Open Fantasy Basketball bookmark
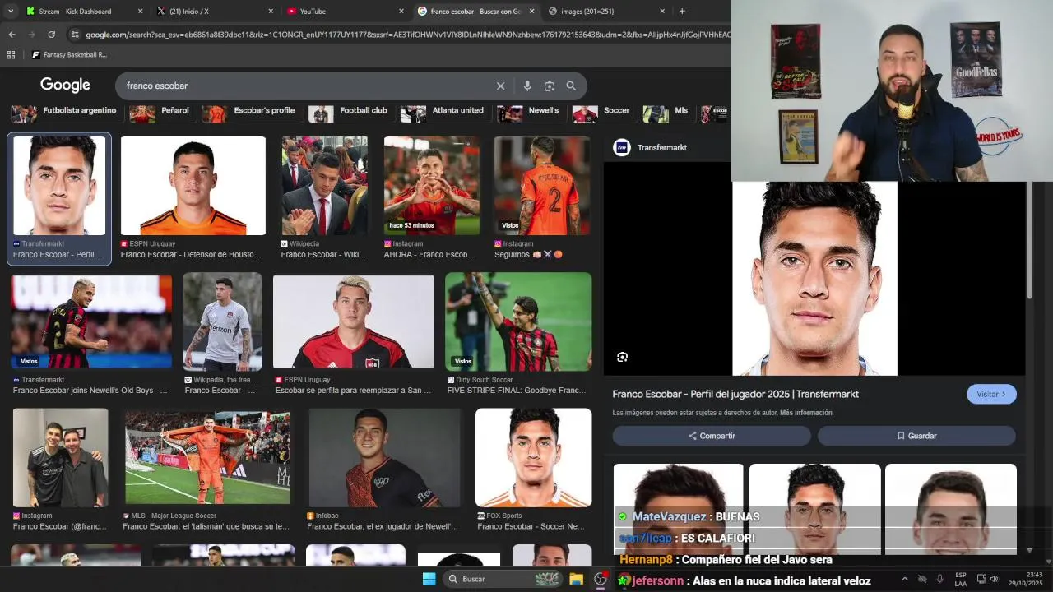This screenshot has width=1053, height=592. (69, 55)
